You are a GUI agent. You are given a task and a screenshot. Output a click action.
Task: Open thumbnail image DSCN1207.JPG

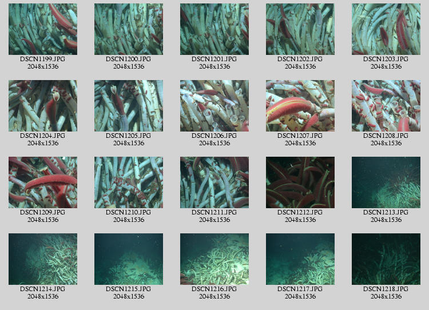pos(300,106)
